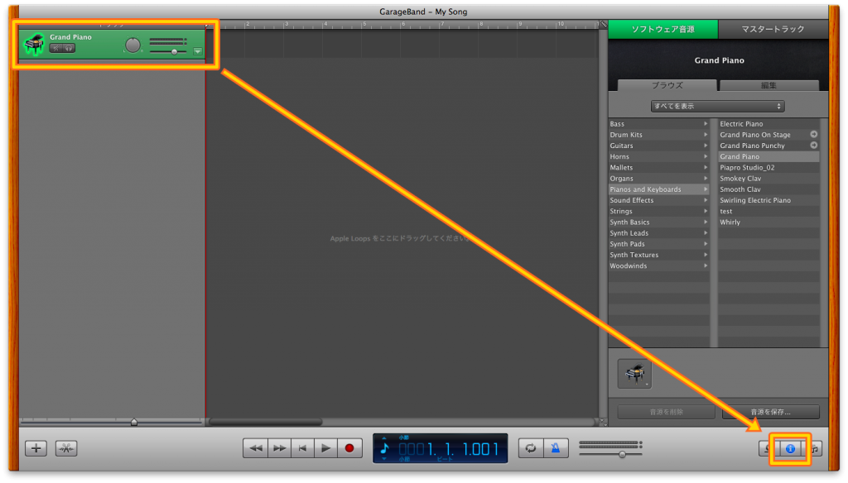The width and height of the screenshot is (848, 483).
Task: Switch to the ソフトウェア音源 tab
Action: pyautogui.click(x=663, y=29)
